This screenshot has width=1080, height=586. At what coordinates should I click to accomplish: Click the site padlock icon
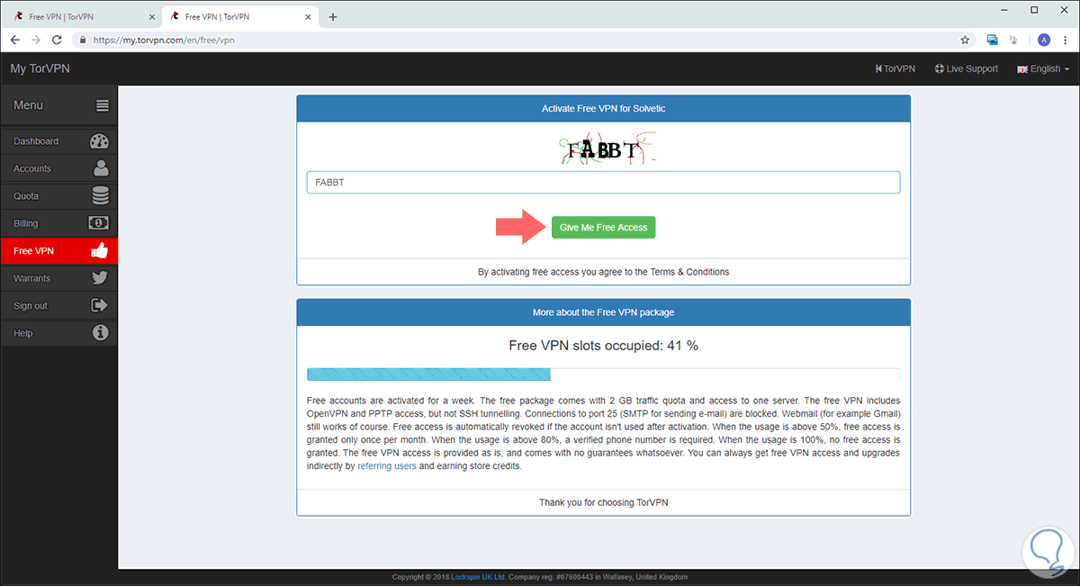[82, 40]
